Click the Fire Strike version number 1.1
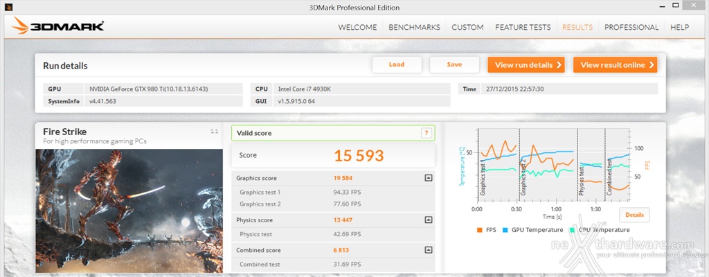Viewport: 709px width, 277px height. [215, 132]
